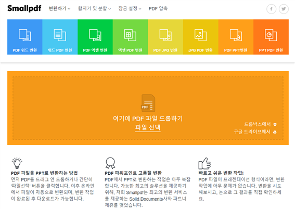This screenshot has height=209, width=295.
Task: Open the Smallpdf home logo
Action: 24,8
